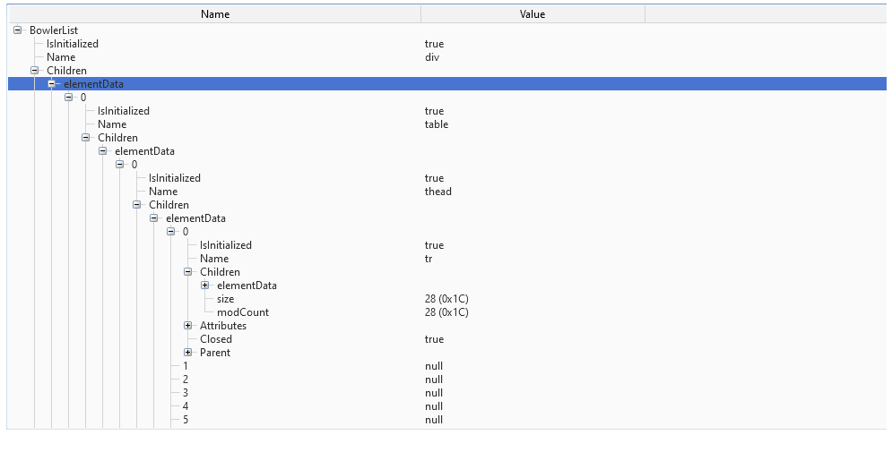Select the Name row valued div
Screen dimensions: 892x452
(x=61, y=57)
